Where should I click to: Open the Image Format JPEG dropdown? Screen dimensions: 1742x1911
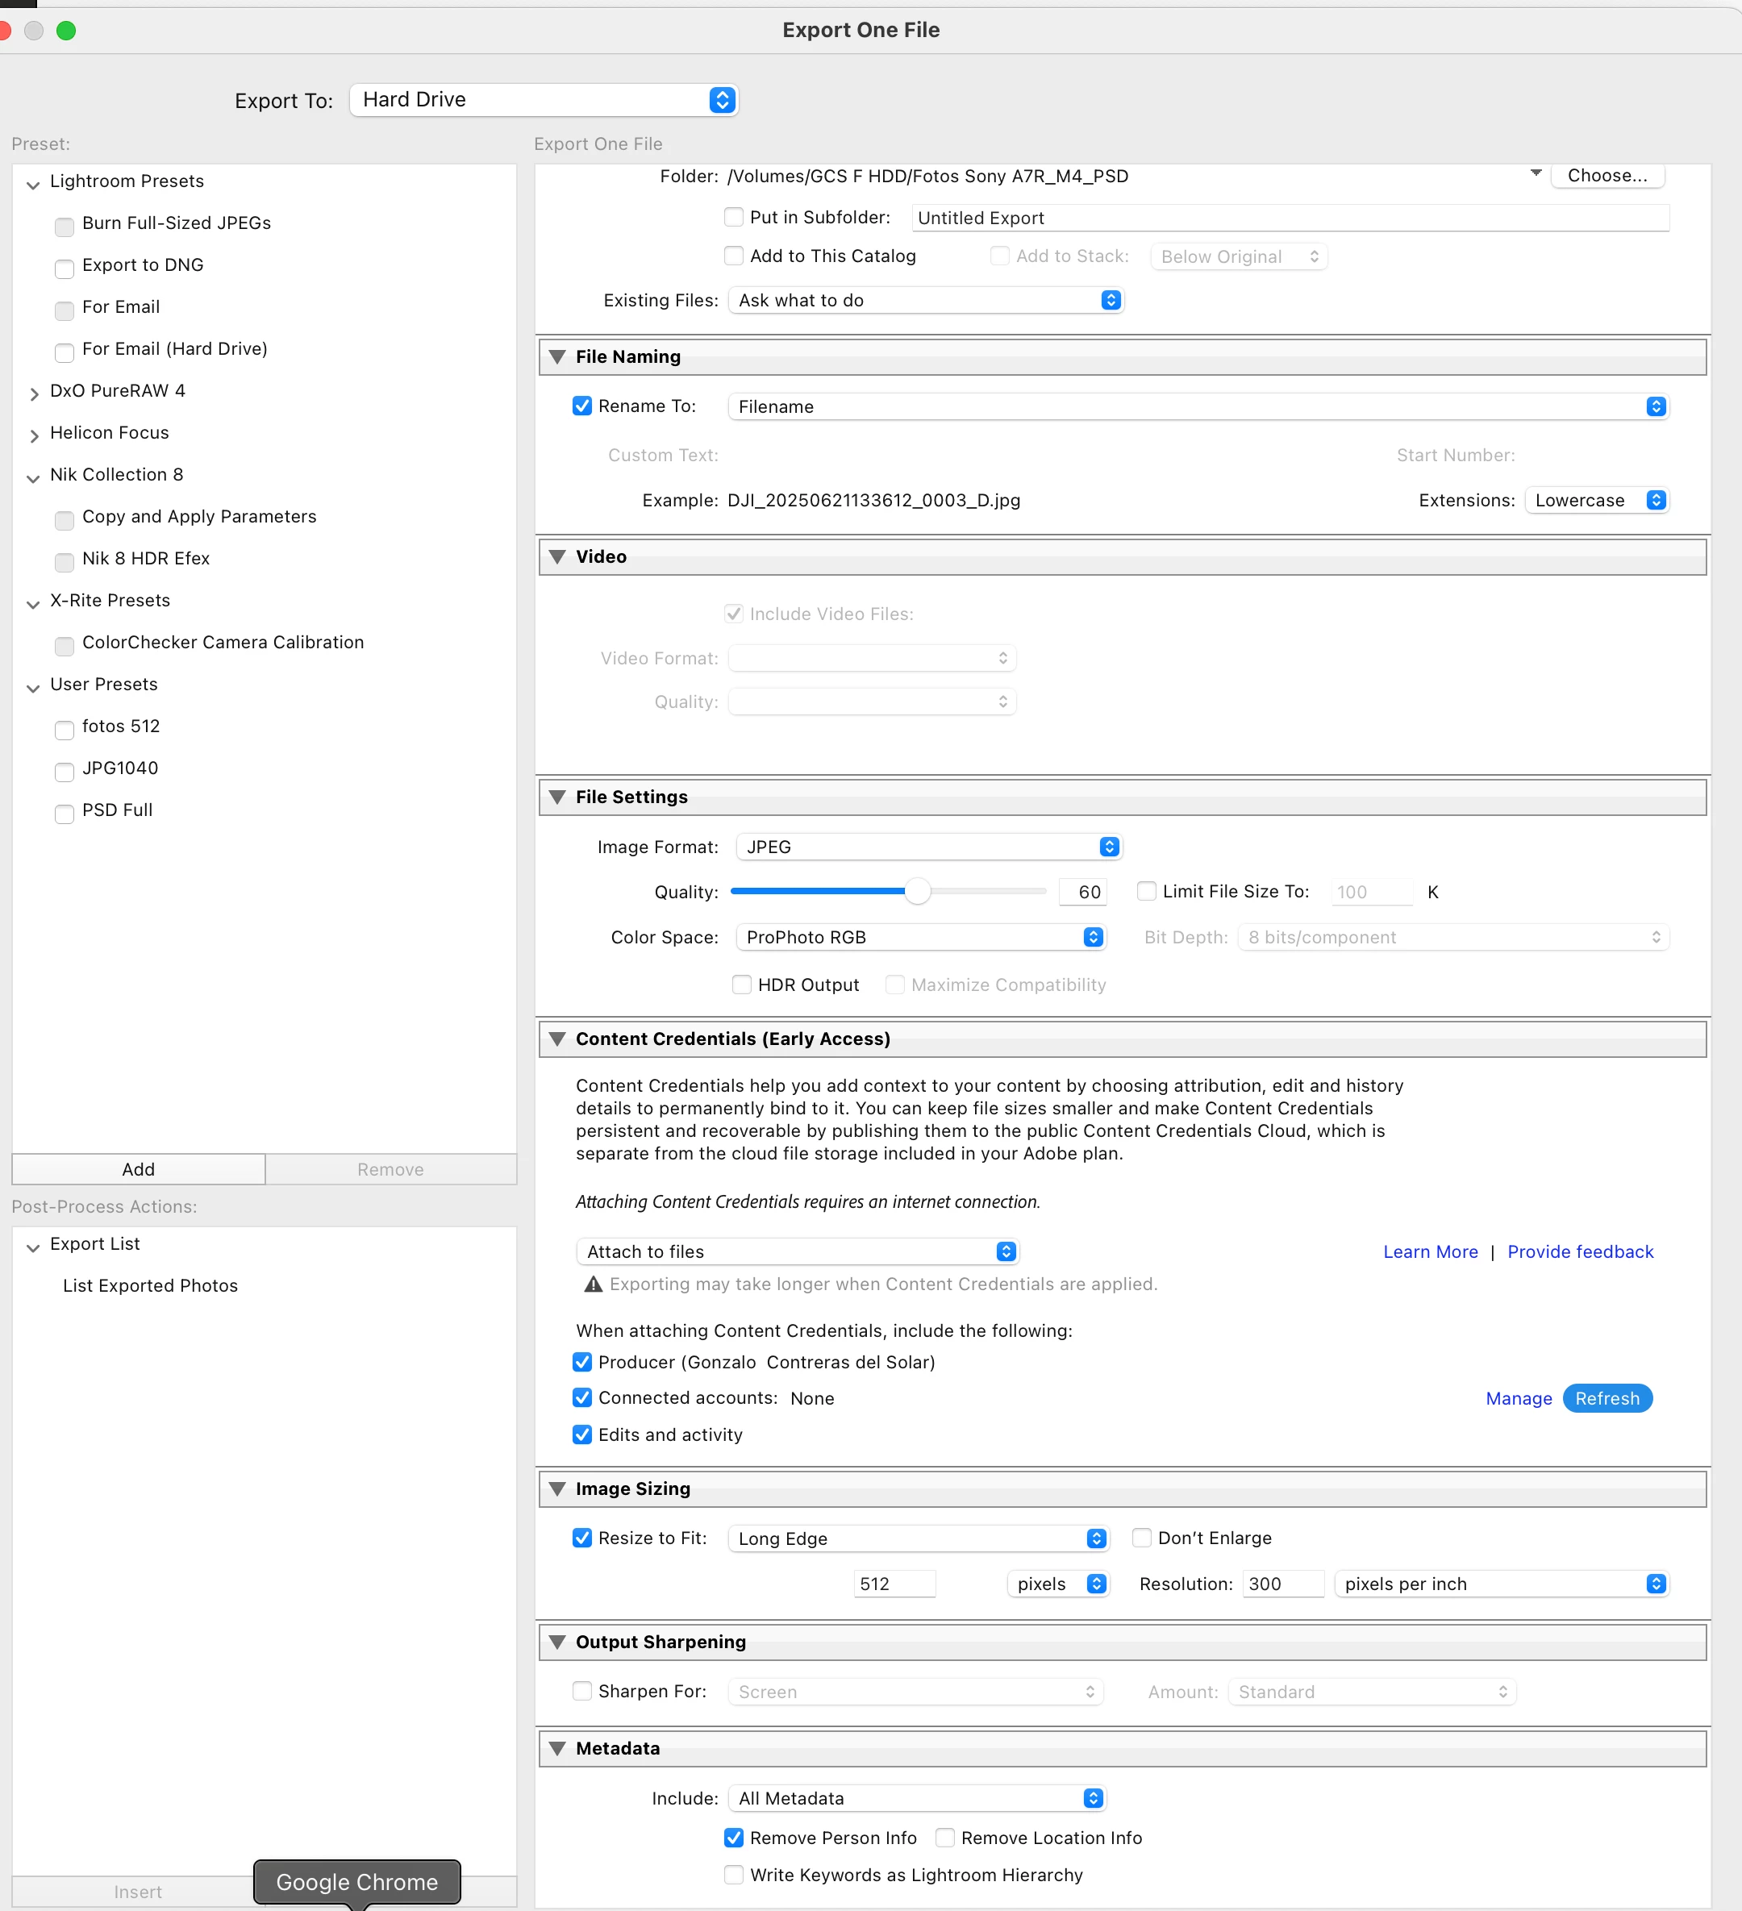(929, 847)
